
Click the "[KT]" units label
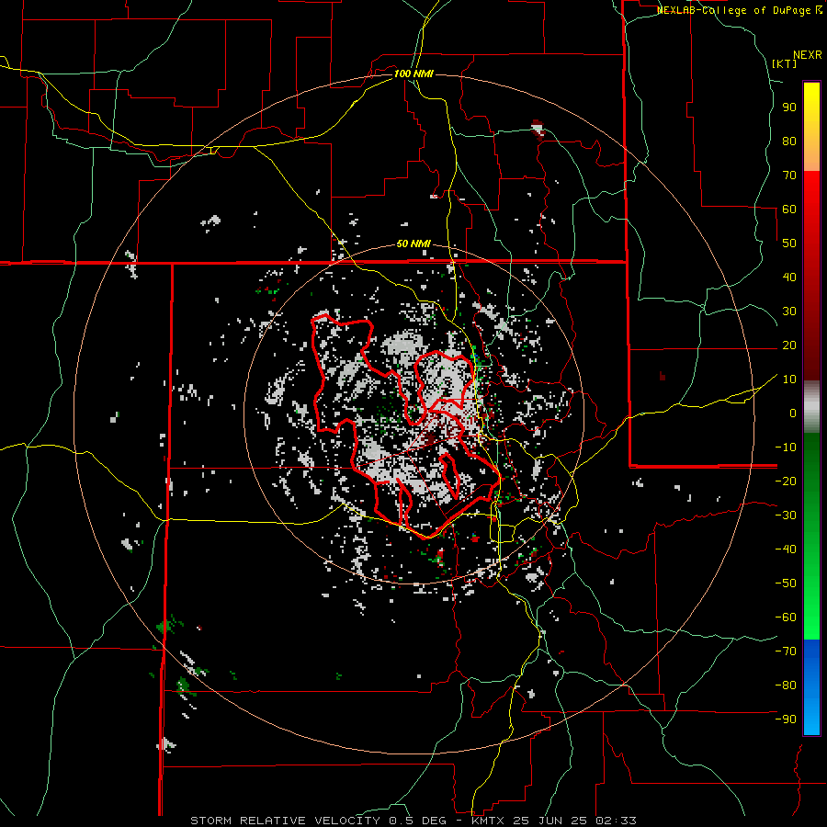click(785, 63)
